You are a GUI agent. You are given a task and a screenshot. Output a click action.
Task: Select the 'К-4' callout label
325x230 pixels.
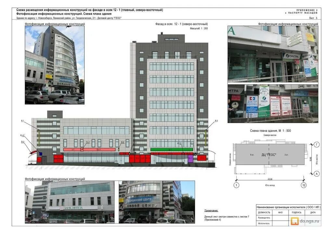[192, 143]
